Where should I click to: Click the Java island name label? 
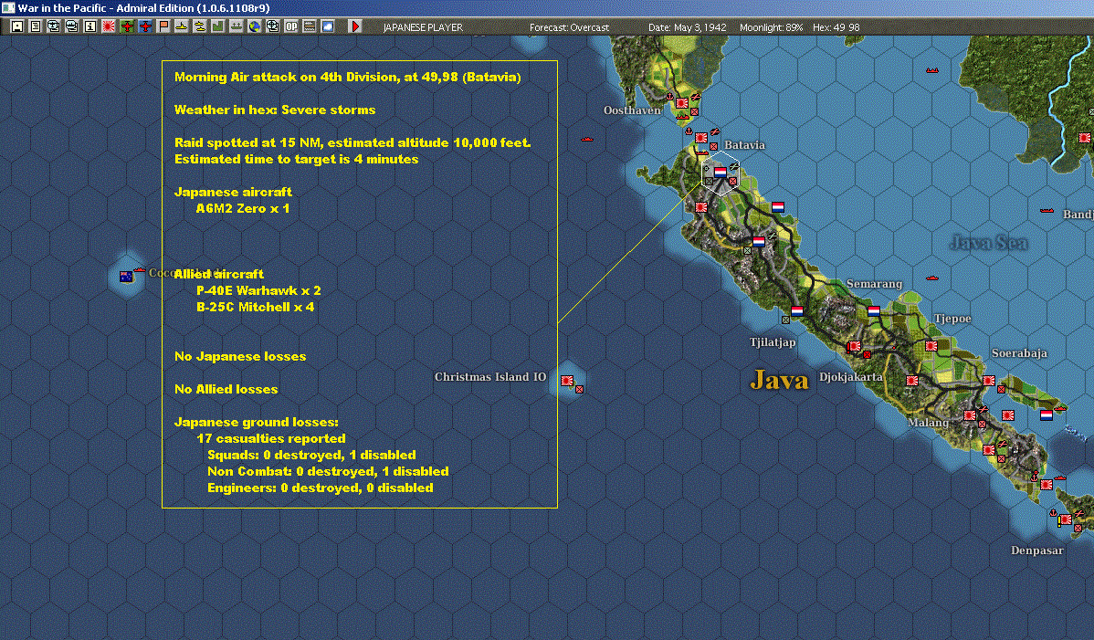coord(779,380)
